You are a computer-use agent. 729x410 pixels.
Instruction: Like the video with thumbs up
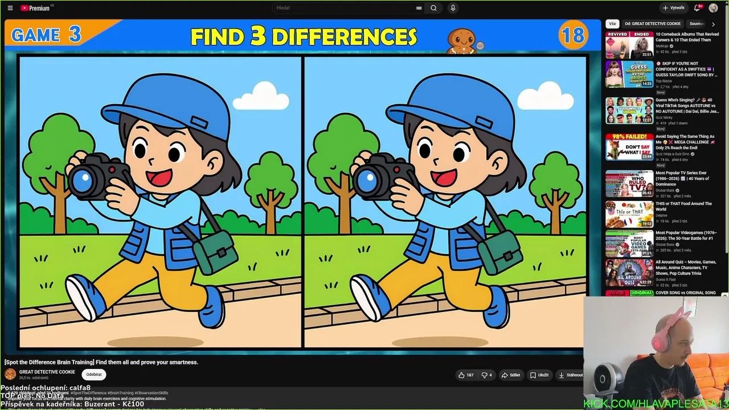point(466,375)
